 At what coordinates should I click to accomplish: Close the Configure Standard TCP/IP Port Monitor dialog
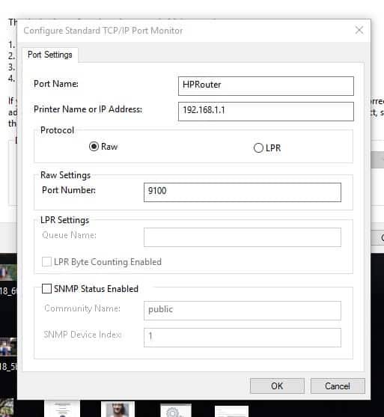pos(359,30)
